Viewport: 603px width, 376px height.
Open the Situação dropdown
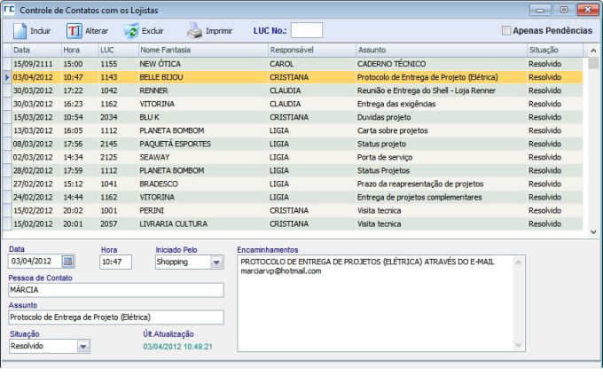pos(83,347)
